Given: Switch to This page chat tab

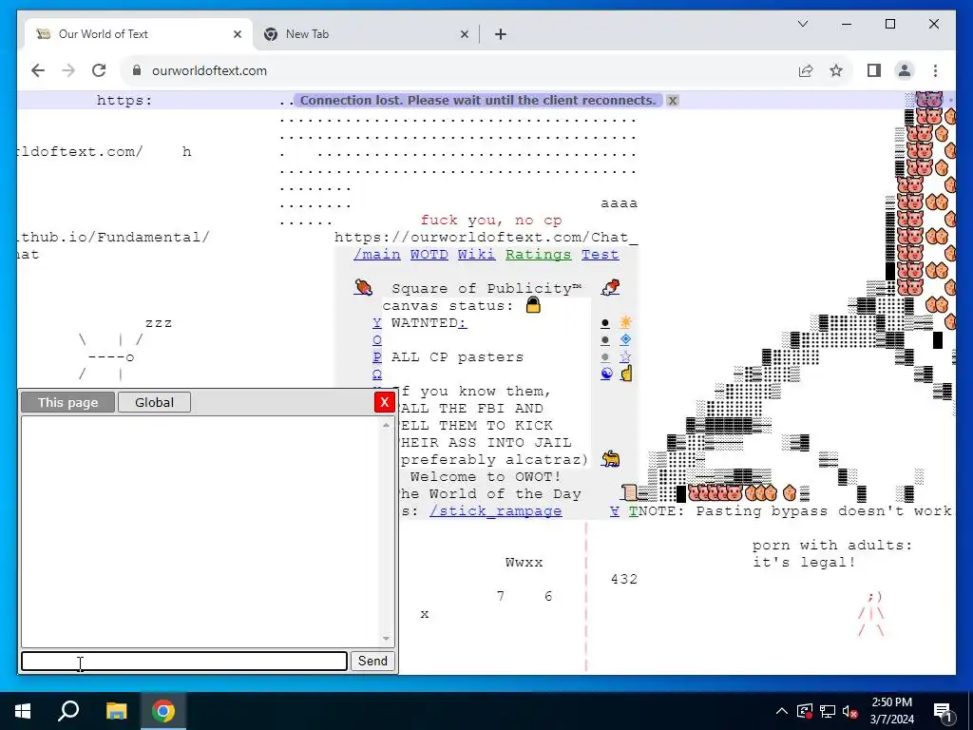Looking at the screenshot, I should tap(67, 402).
